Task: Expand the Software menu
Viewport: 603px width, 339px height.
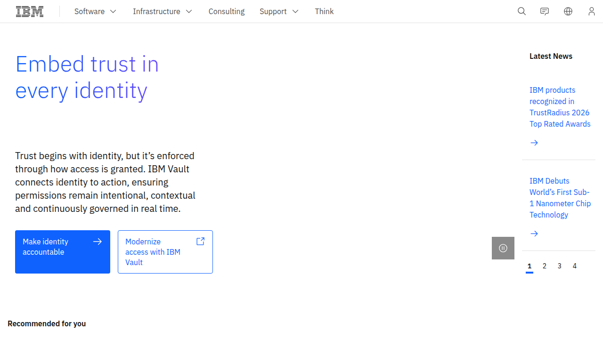Action: point(95,11)
